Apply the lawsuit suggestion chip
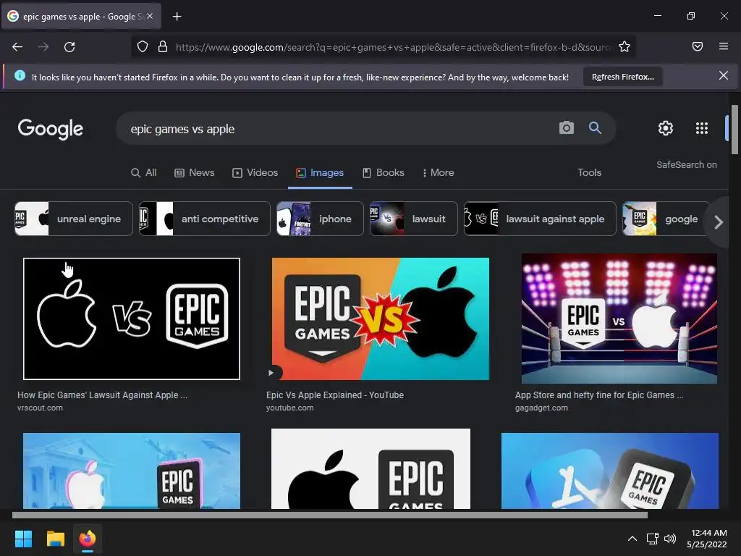 coord(413,219)
